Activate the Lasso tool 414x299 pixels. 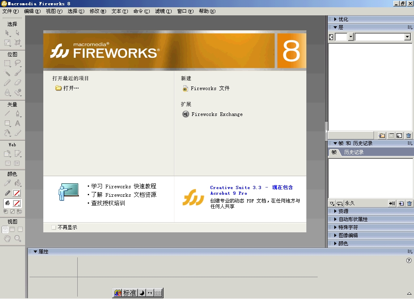17,63
